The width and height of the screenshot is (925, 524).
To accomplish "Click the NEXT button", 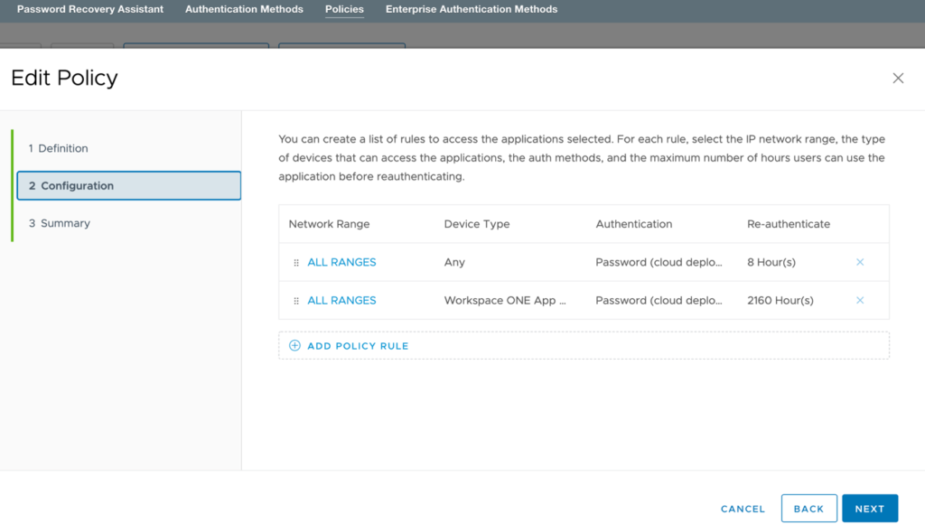I will pos(869,508).
